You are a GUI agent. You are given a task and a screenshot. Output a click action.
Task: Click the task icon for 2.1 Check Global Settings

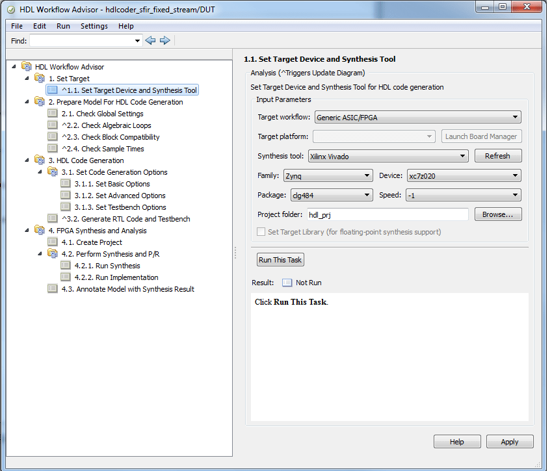[53, 113]
